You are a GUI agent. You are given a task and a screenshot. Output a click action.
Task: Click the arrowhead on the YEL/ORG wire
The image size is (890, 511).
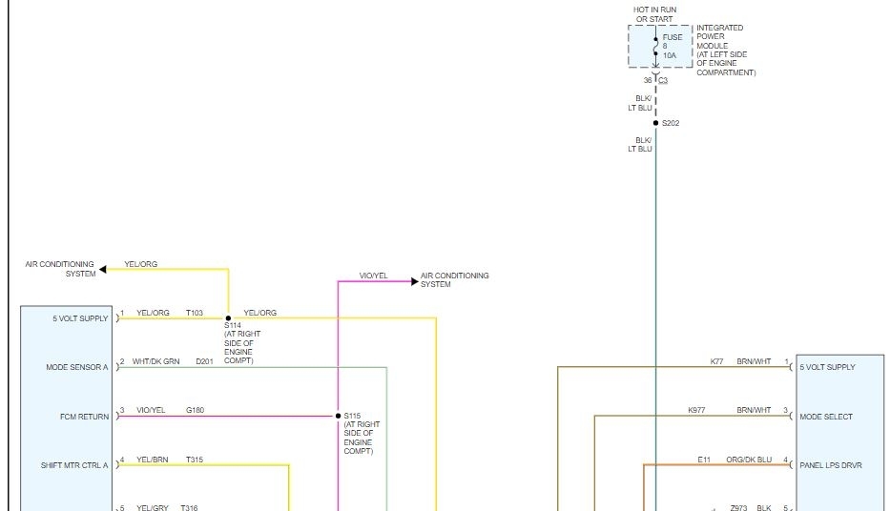coord(103,269)
